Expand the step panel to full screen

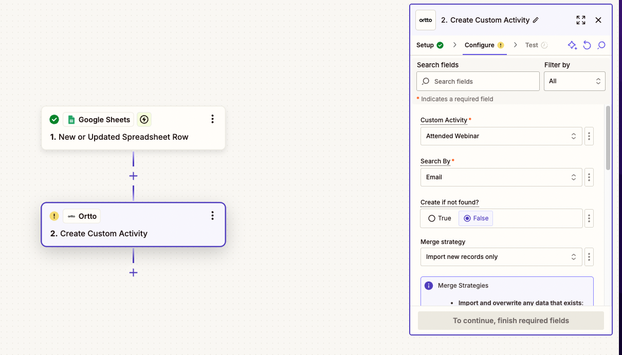(581, 20)
